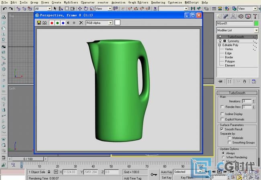Enable the Render Iters checkbox
The width and height of the screenshot is (261, 180).
[222, 107]
